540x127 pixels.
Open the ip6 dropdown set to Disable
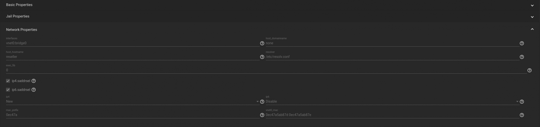(392, 102)
